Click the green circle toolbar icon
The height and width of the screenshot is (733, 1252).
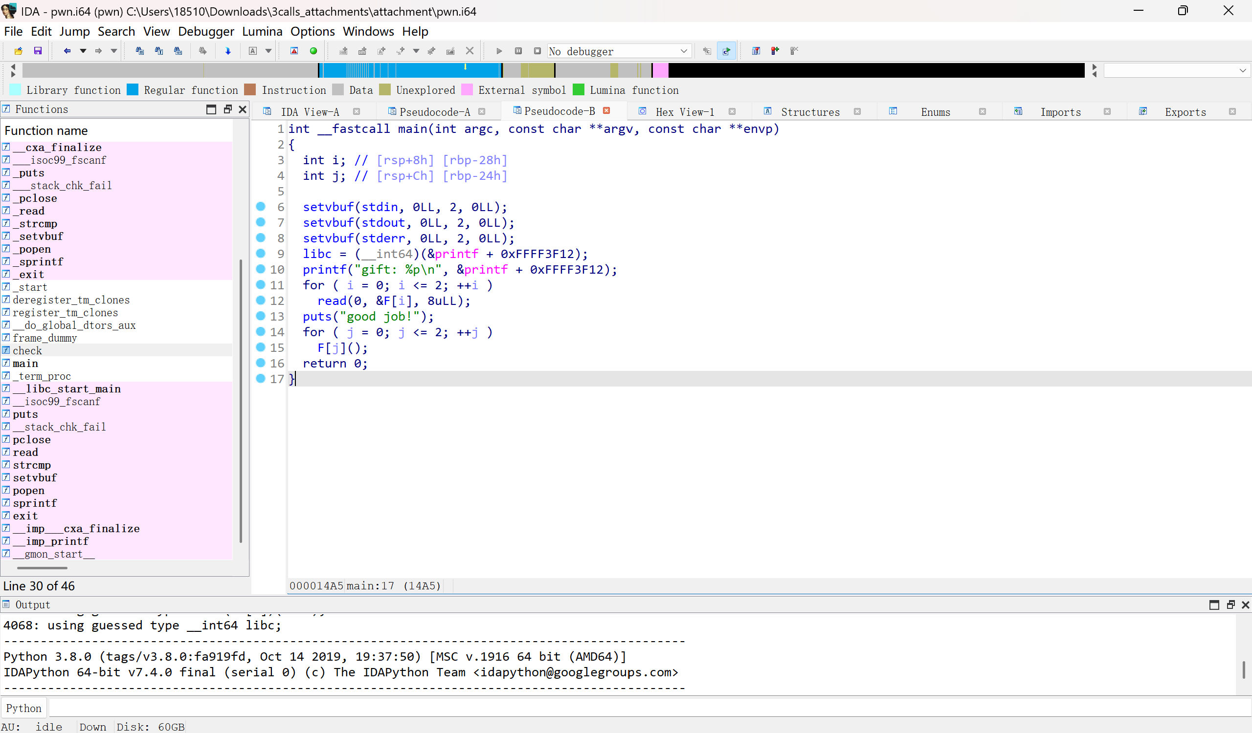pyautogui.click(x=313, y=51)
